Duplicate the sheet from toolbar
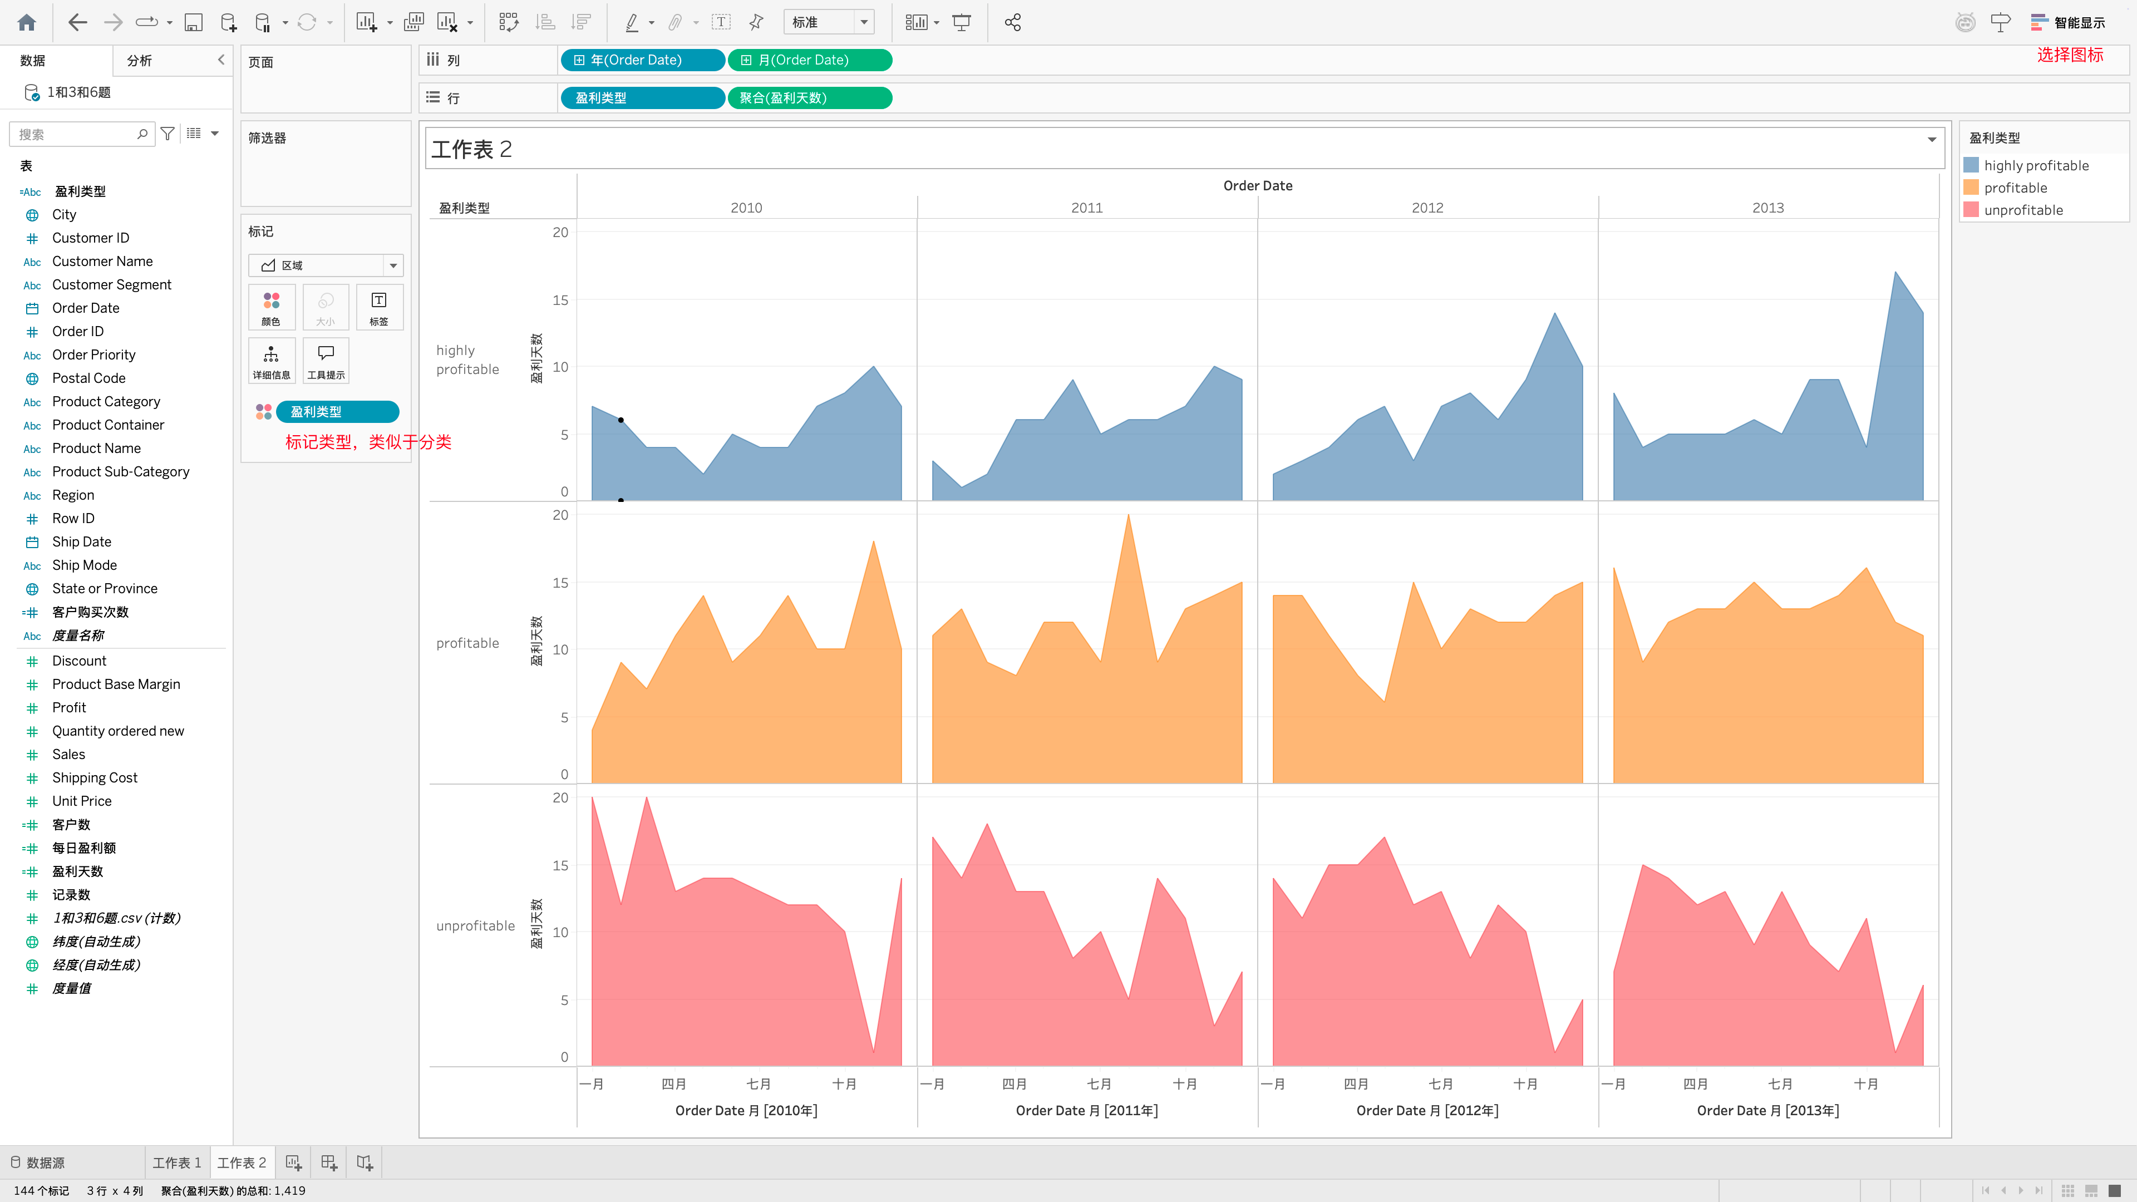 point(413,22)
